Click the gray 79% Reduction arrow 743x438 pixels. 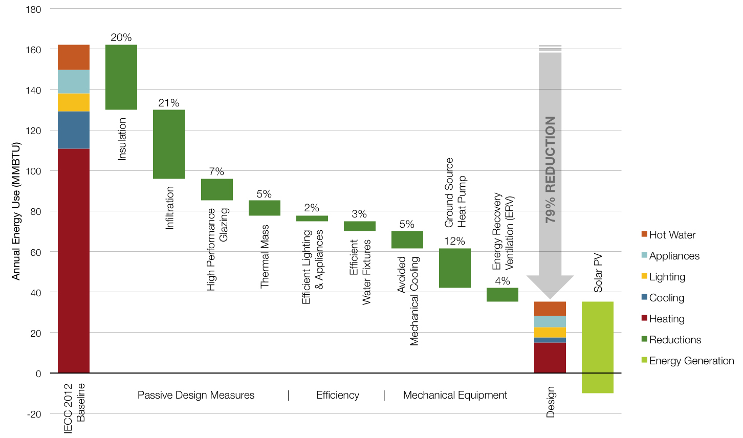pos(550,169)
